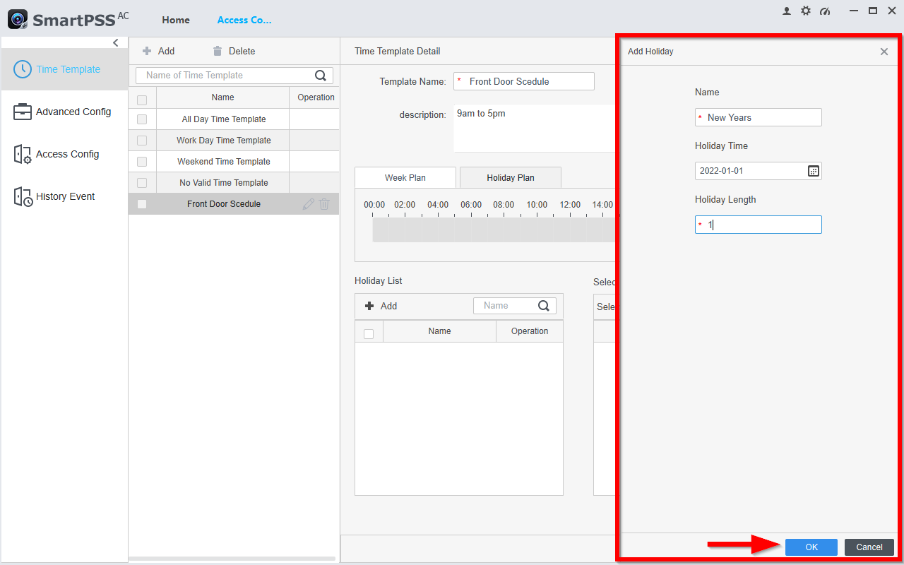904x565 pixels.
Task: Click the Name column header in template list
Action: point(222,97)
